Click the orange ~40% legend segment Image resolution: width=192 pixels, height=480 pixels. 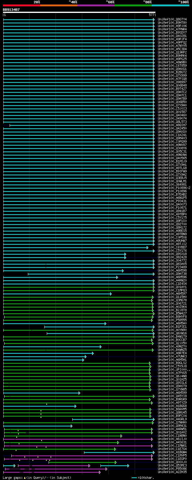click(59, 5)
